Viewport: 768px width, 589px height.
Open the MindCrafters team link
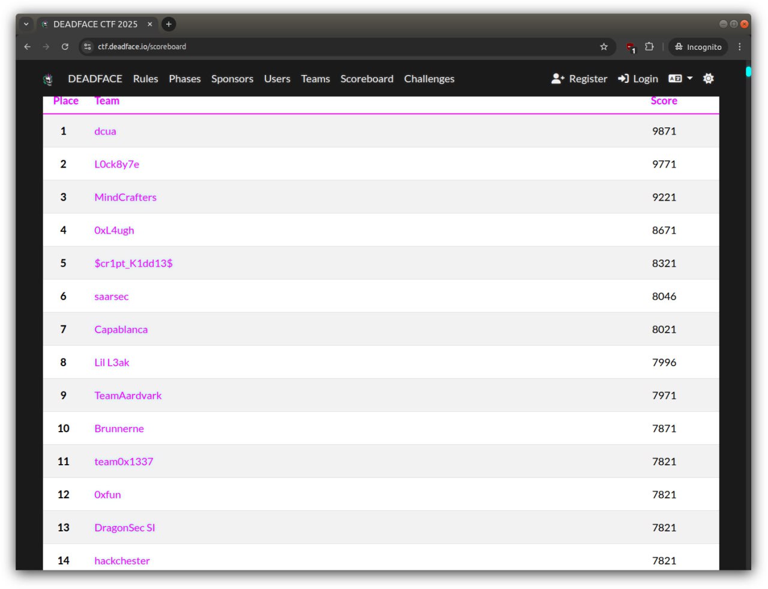coord(125,197)
